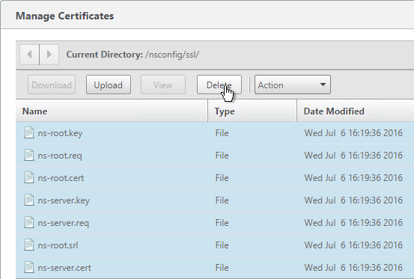Go back using the left arrow icon

[x=30, y=55]
